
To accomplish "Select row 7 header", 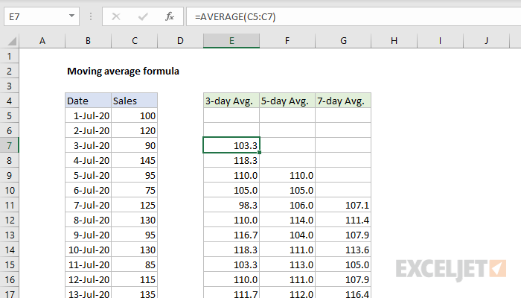I will [x=9, y=145].
